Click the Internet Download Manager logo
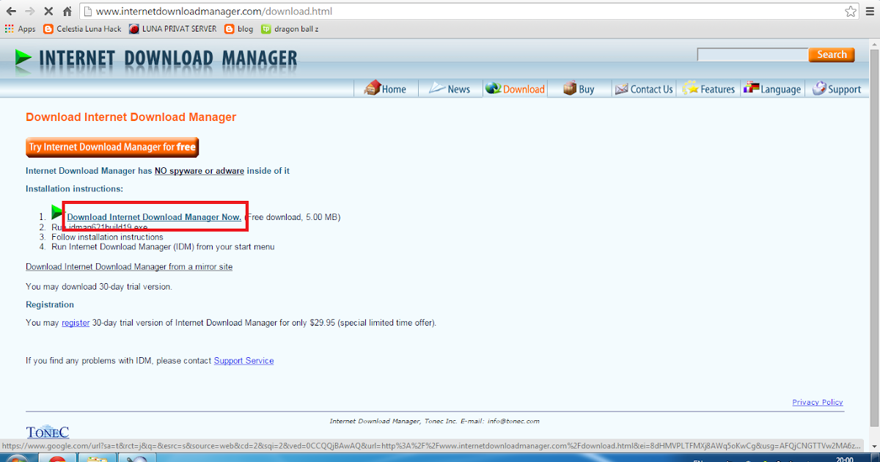 [x=156, y=58]
